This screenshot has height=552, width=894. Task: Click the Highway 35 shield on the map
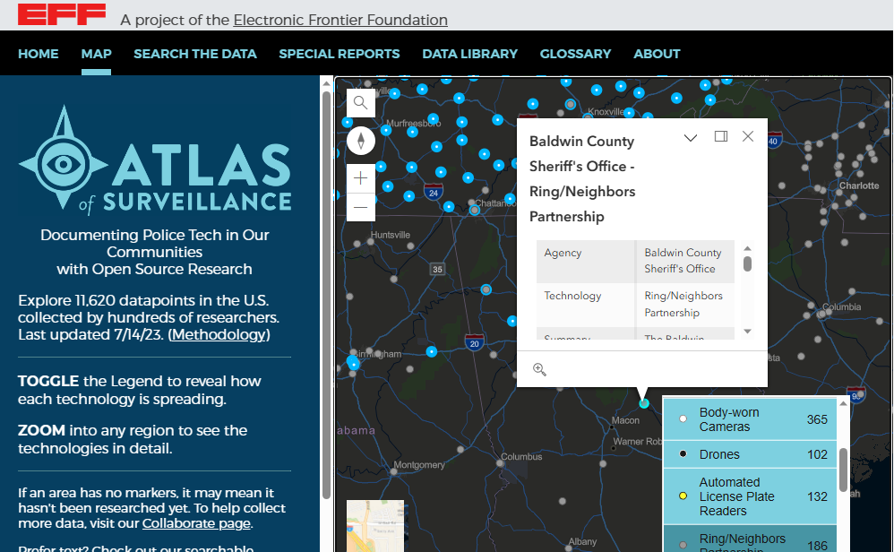pos(437,269)
